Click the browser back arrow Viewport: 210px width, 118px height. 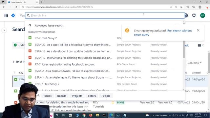(x=4, y=7)
